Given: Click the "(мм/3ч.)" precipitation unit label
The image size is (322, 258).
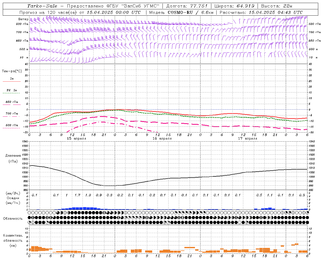Looking at the screenshot, I should pyautogui.click(x=13, y=193).
